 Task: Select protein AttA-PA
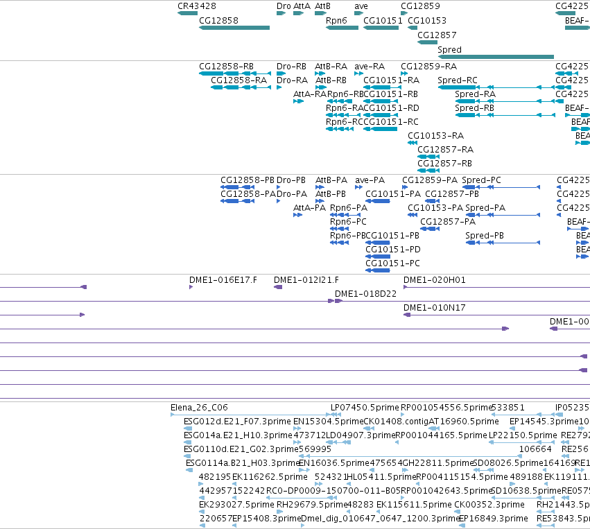[x=297, y=215]
